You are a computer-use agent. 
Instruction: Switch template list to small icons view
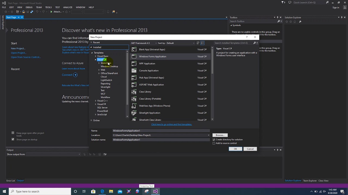tap(198, 43)
